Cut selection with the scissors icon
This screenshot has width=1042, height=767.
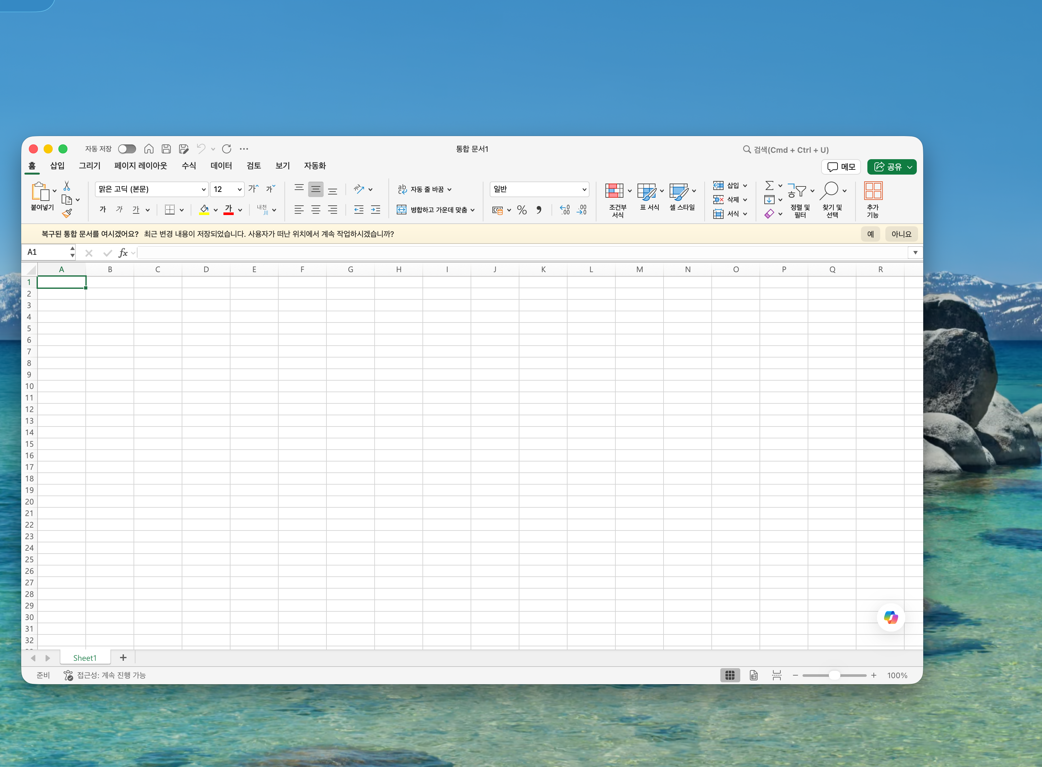coord(67,186)
